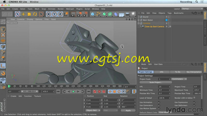207x116 pixels.
Task: Add a deformer object
Action: pos(116,14)
